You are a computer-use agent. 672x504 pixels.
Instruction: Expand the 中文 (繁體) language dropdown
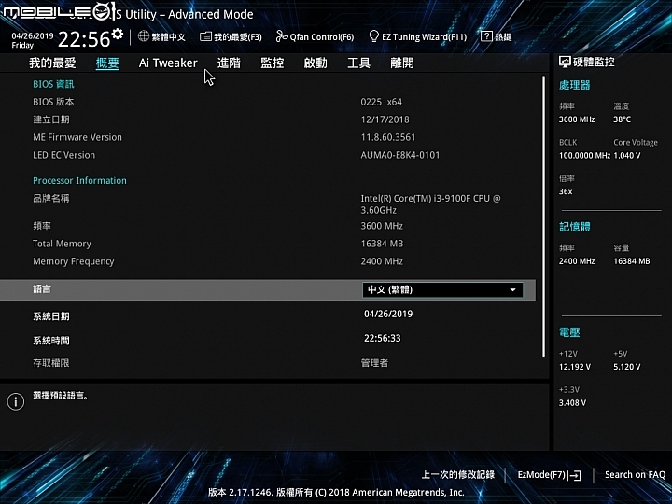click(x=442, y=290)
